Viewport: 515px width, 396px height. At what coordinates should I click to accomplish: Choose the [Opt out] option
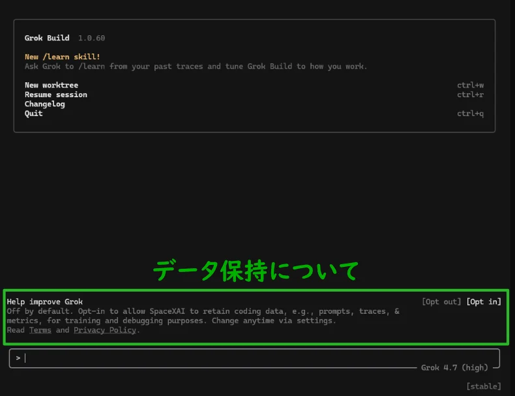[x=441, y=301]
